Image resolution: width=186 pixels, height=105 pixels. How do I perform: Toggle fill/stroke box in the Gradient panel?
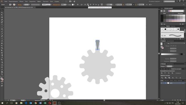(x=162, y=47)
